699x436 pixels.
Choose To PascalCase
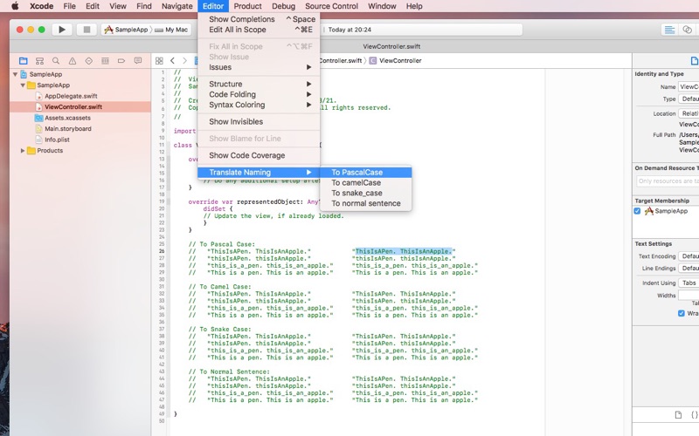coord(365,172)
